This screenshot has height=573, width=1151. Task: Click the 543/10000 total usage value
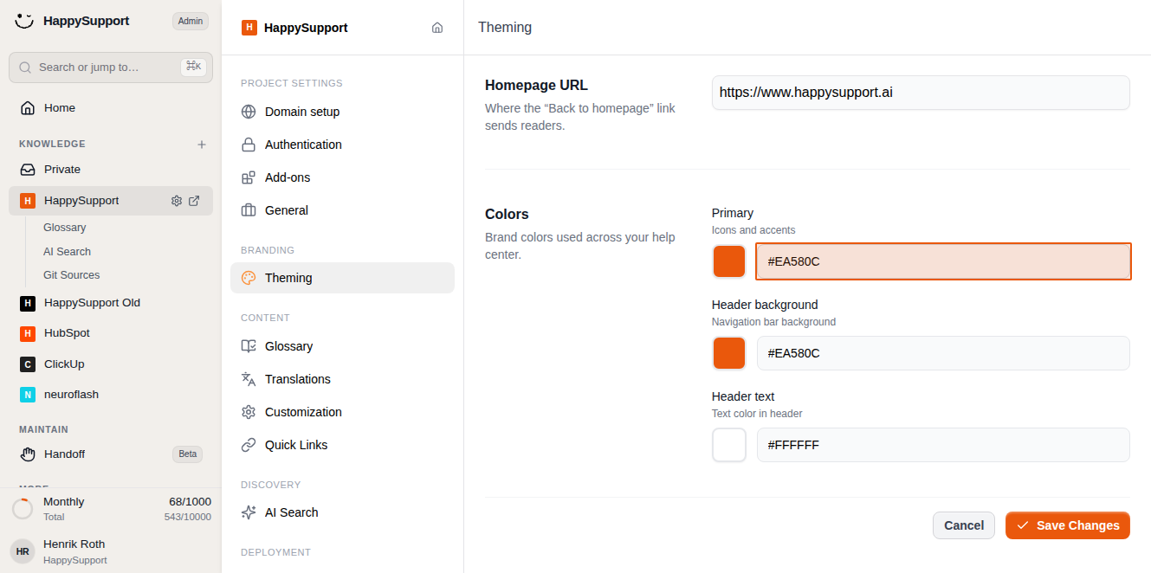188,517
